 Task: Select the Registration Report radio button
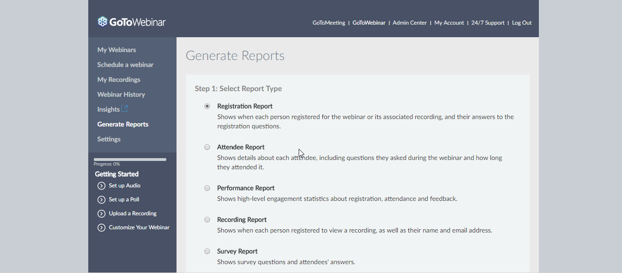[x=207, y=106]
